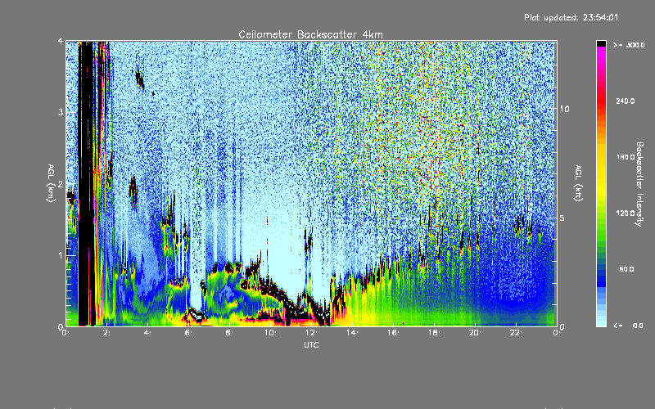Click the '5' kft label on right axis
Viewport: 655px width, 409px height.
click(x=562, y=218)
